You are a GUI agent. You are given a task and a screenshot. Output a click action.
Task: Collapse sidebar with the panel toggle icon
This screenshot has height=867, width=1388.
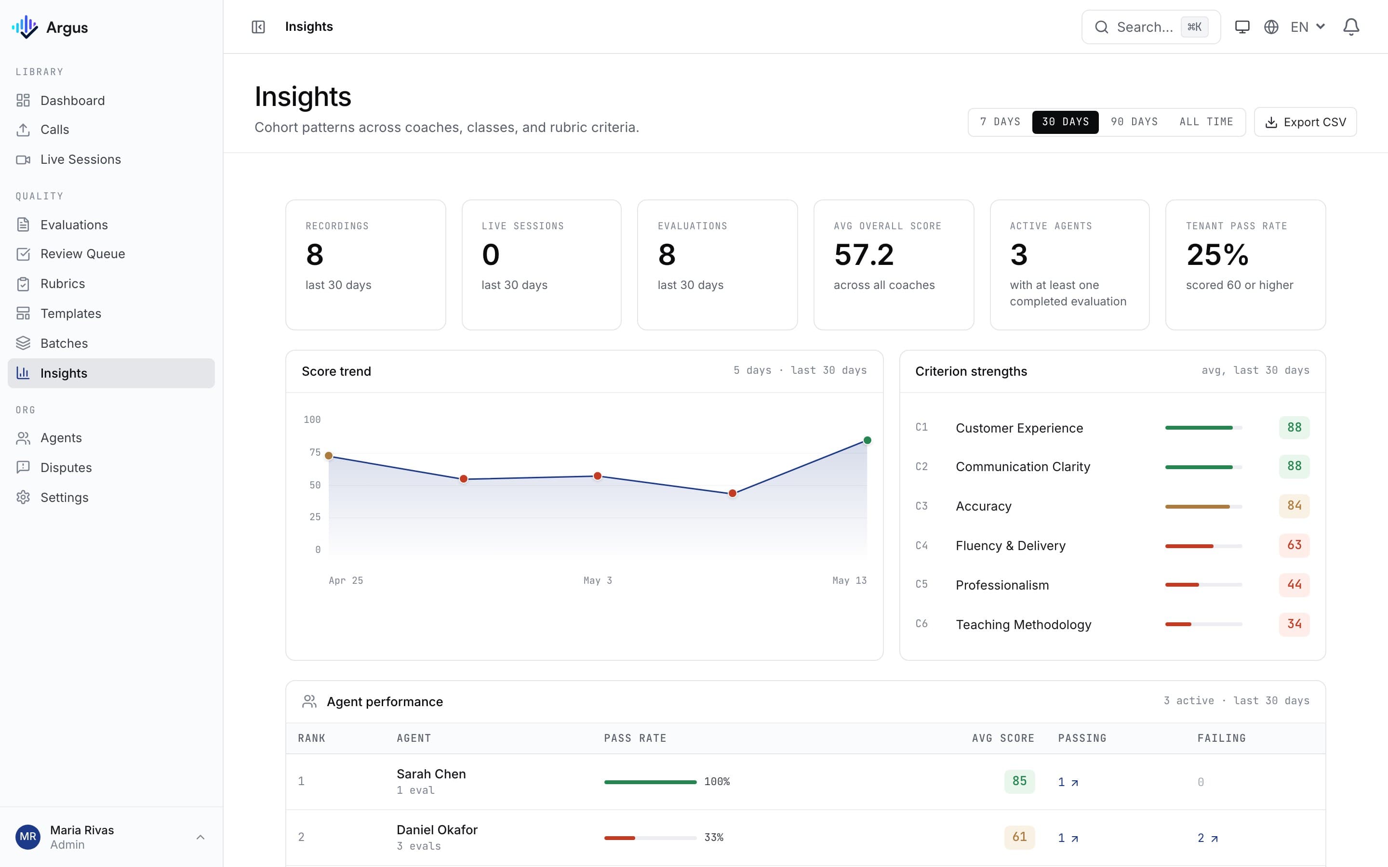point(258,27)
